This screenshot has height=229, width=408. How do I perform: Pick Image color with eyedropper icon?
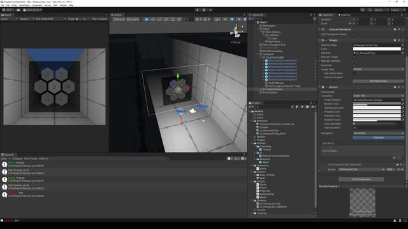click(403, 49)
